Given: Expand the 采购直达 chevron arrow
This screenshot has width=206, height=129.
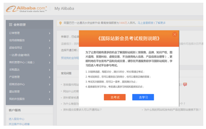Looking at the screenshot, I should click(49, 70).
